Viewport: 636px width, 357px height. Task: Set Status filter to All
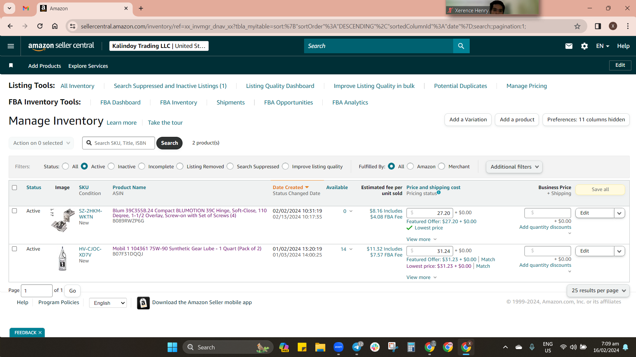(66, 166)
